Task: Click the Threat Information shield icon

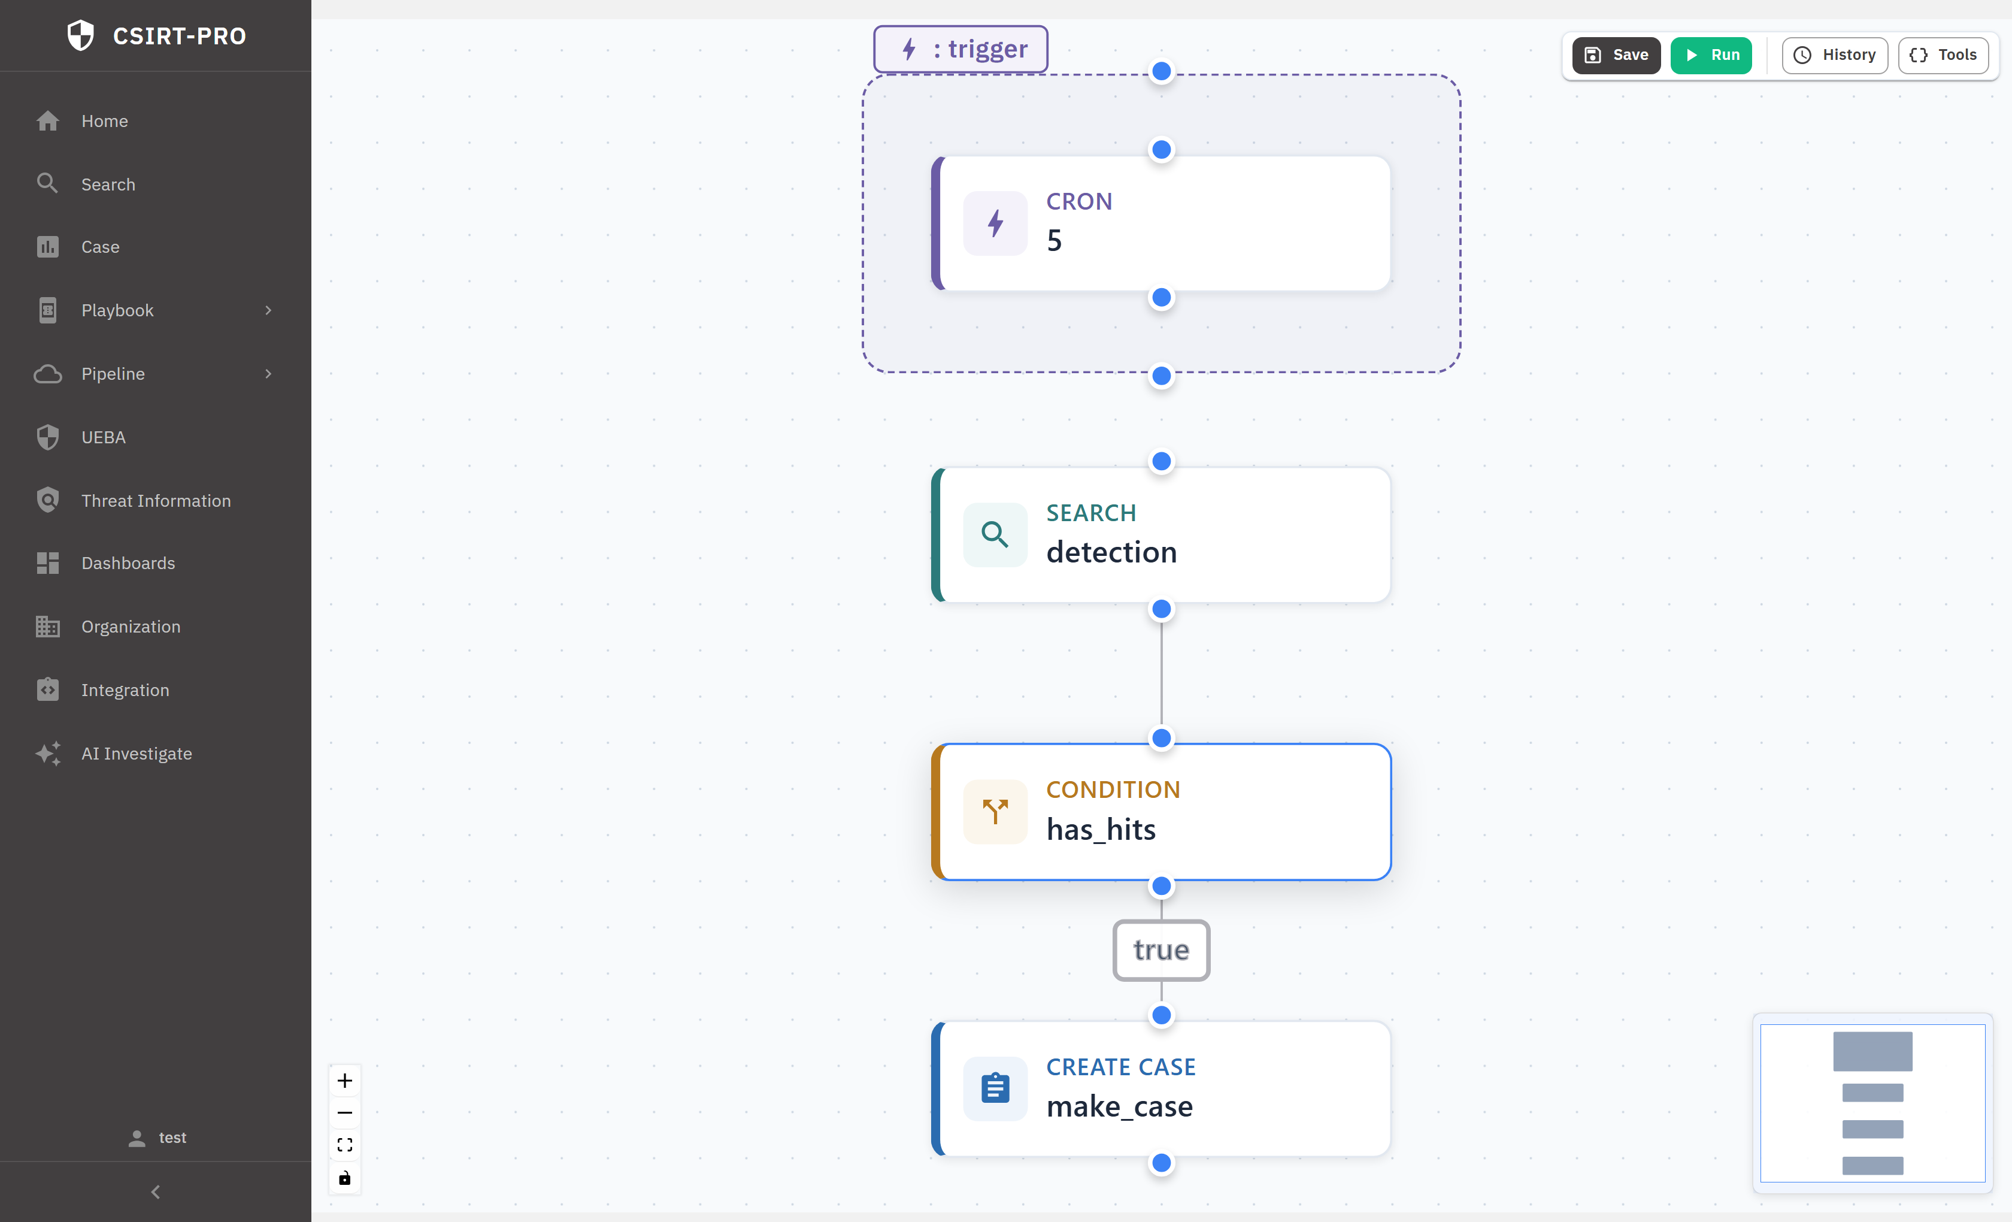Action: 47,500
